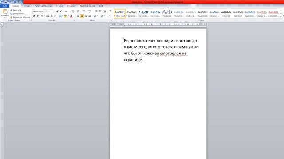The height and width of the screenshot is (159, 284).
Task: Open the font color dropdown arrow
Action: click(x=74, y=16)
